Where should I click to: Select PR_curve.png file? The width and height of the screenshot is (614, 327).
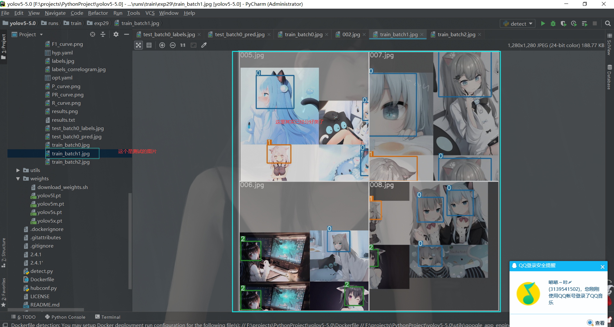click(68, 95)
